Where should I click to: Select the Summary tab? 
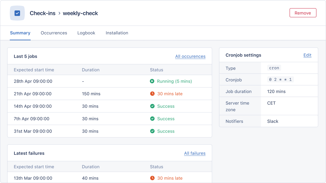[20, 33]
